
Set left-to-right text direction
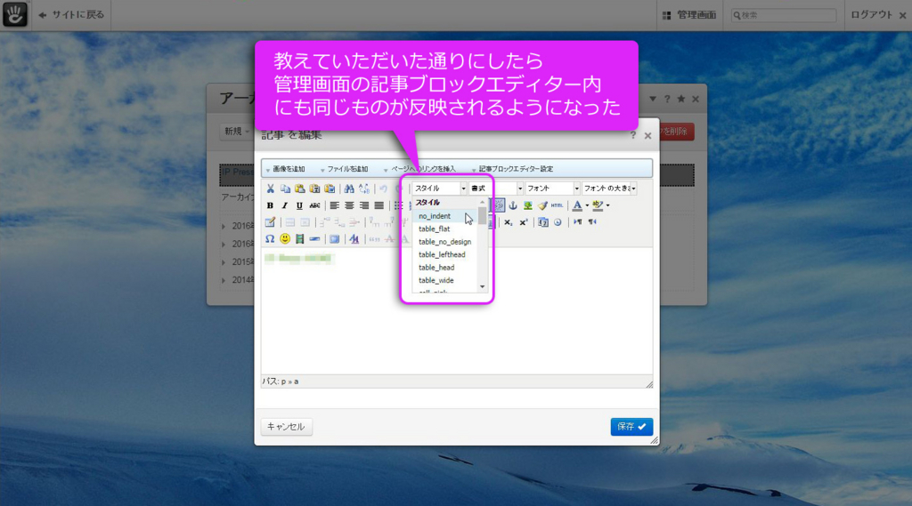pyautogui.click(x=577, y=222)
